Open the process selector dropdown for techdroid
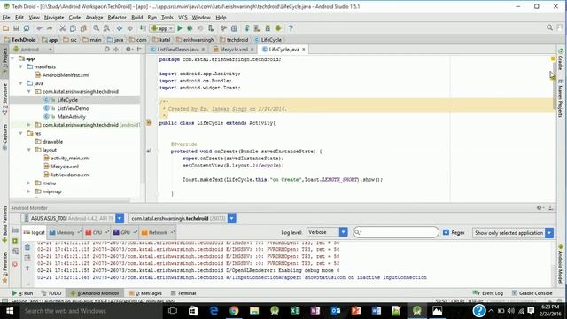 coord(232,218)
